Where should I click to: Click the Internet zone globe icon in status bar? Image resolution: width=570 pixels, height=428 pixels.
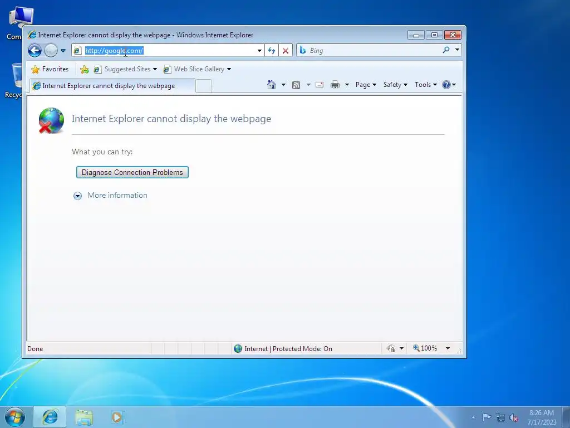pos(238,349)
